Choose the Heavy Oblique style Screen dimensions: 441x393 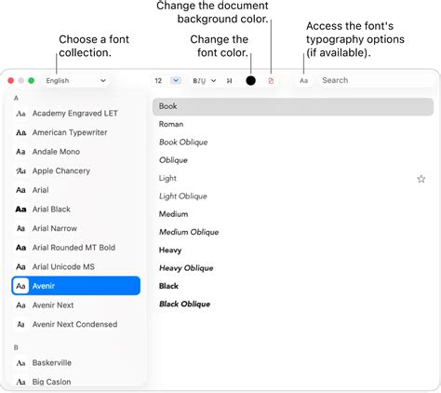click(x=293, y=268)
